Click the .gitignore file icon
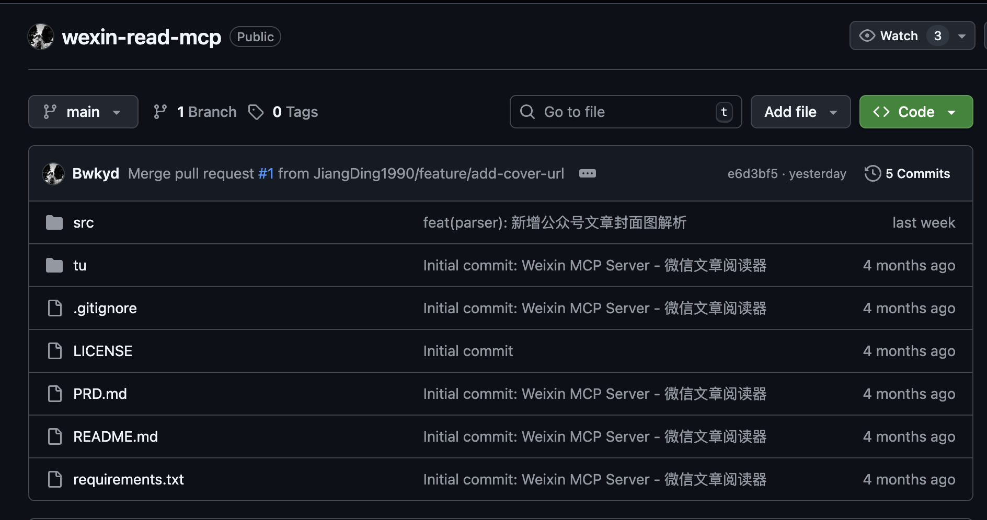 coord(55,309)
